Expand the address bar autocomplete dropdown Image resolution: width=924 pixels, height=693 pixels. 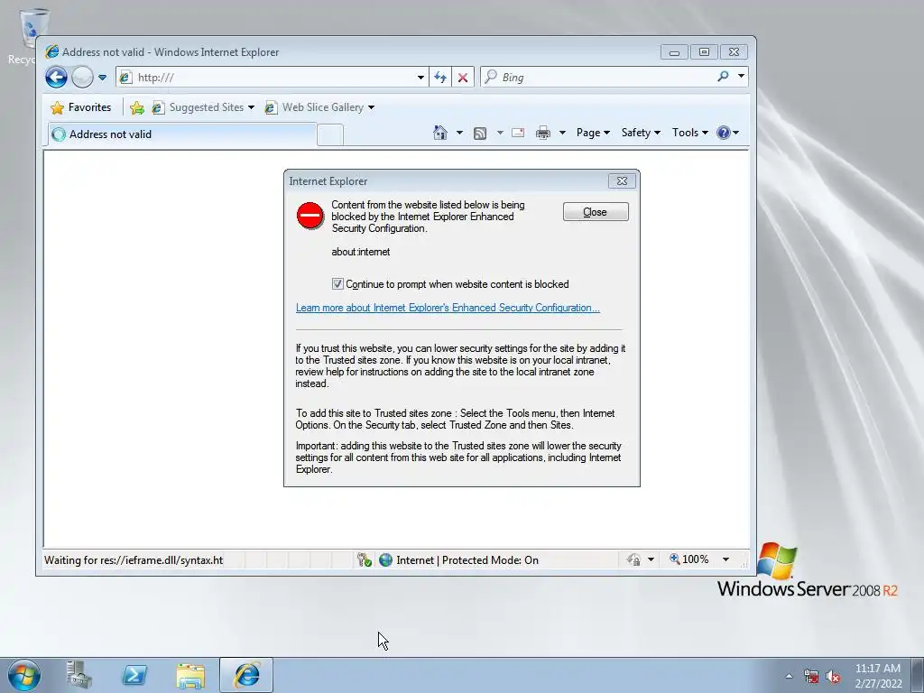[420, 78]
